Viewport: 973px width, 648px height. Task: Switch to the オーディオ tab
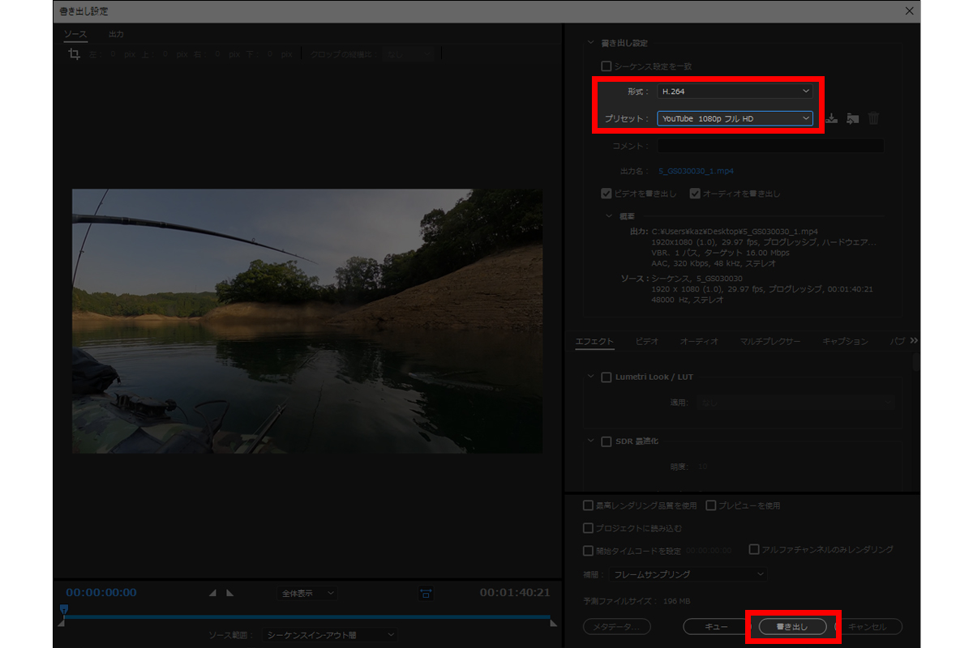pos(699,342)
